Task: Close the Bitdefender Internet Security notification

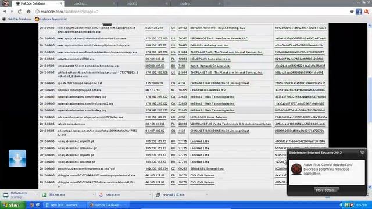Action: 362,153
